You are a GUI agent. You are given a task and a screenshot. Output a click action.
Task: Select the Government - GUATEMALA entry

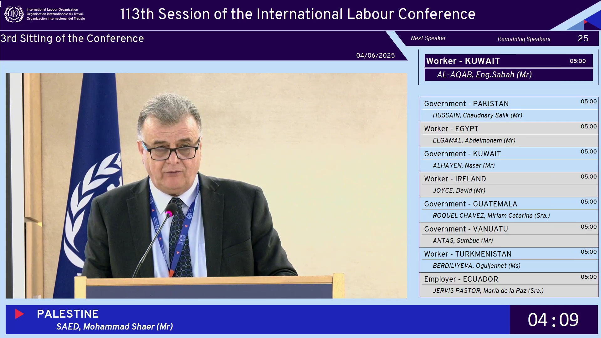point(508,210)
